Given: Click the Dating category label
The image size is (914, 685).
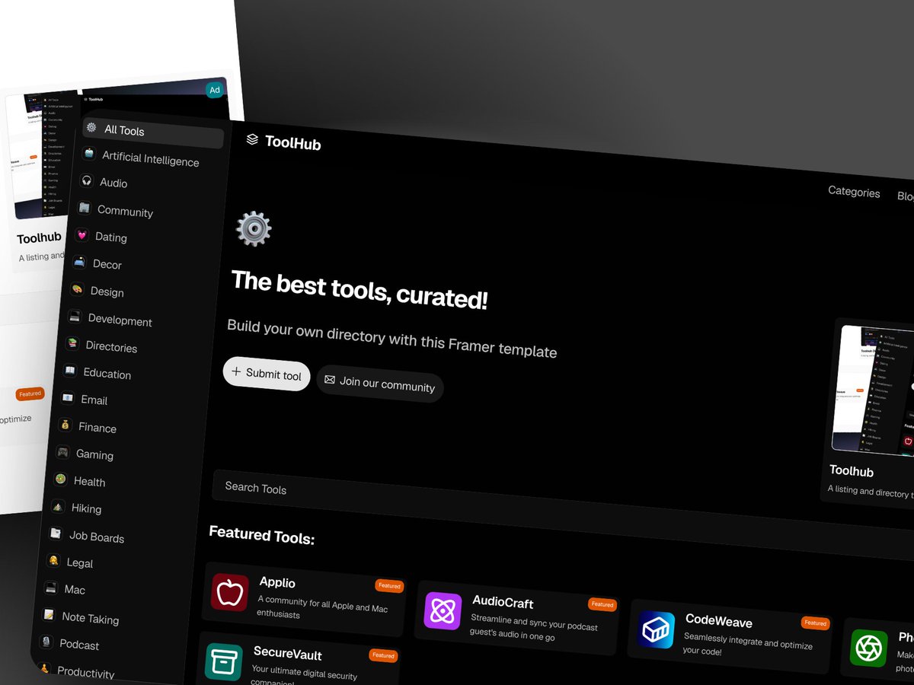Looking at the screenshot, I should click(111, 237).
